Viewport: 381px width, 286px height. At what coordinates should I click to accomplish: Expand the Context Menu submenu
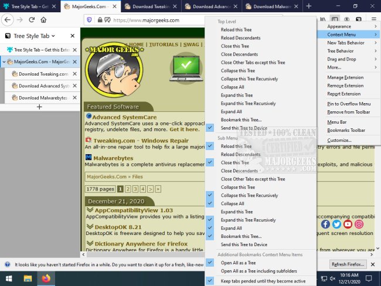349,35
